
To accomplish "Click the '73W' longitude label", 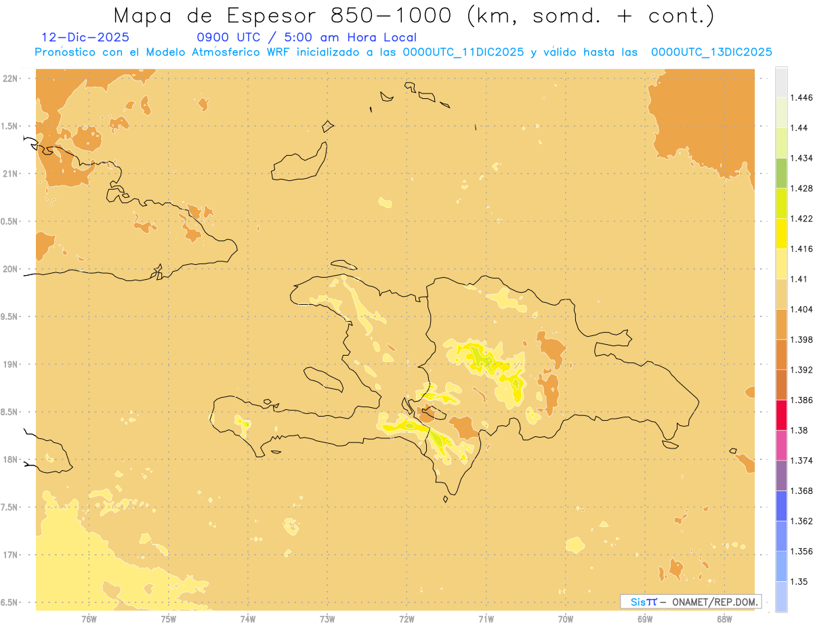I will click(327, 619).
